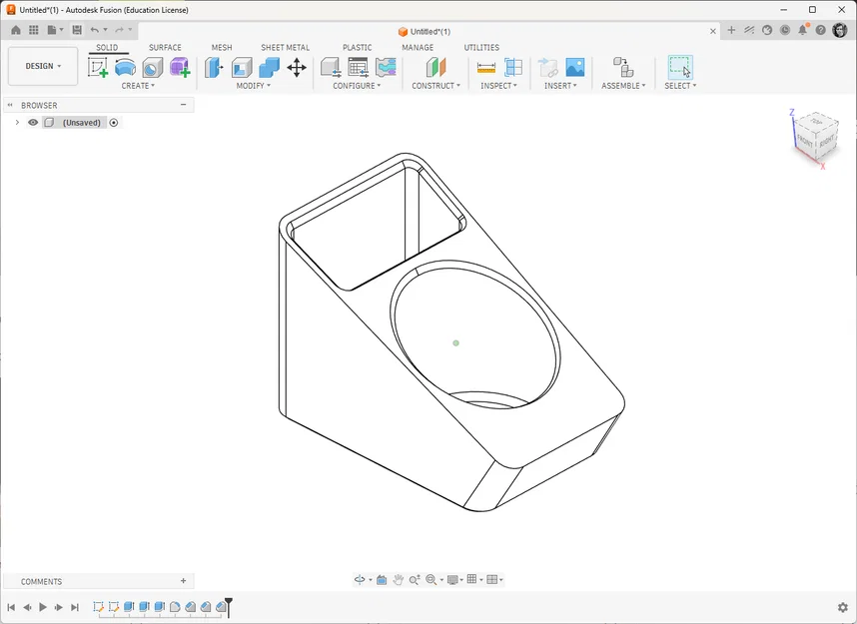857x624 pixels.
Task: Expand the COMMENTS panel with plus
Action: pyautogui.click(x=184, y=581)
